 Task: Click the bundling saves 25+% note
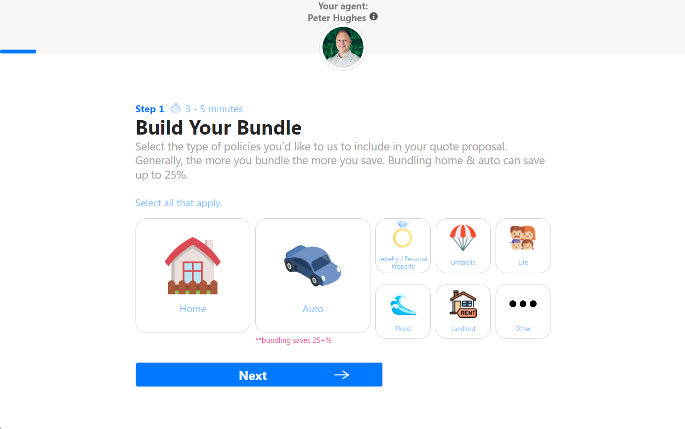tap(293, 340)
